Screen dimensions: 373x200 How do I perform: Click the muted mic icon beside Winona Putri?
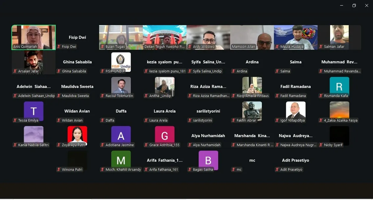point(59,170)
